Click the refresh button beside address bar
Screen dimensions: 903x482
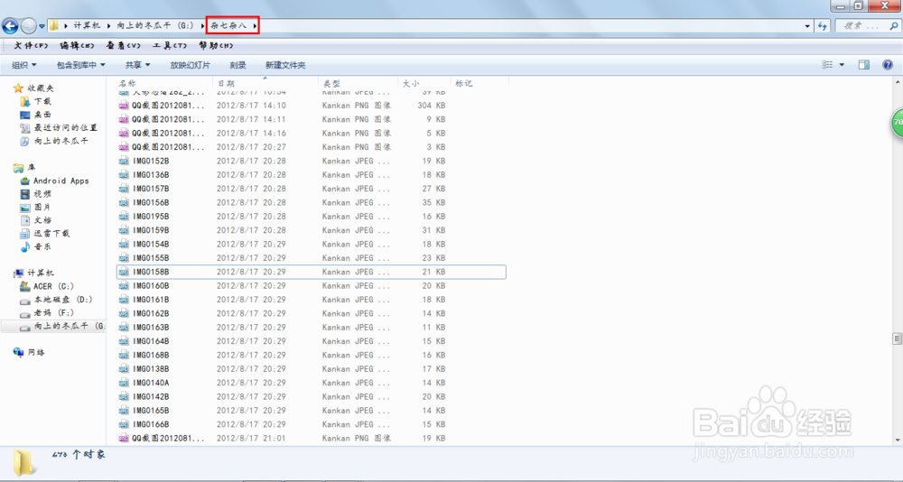pos(822,26)
